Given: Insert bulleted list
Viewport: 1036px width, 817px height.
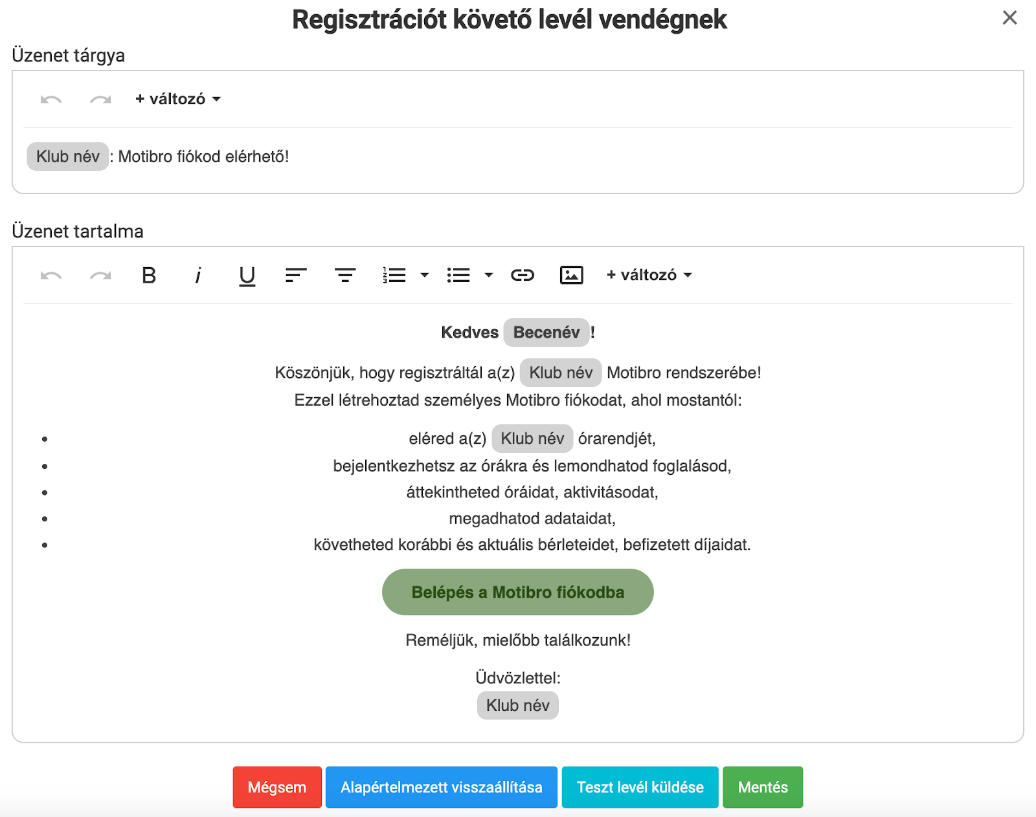Looking at the screenshot, I should coord(458,276).
